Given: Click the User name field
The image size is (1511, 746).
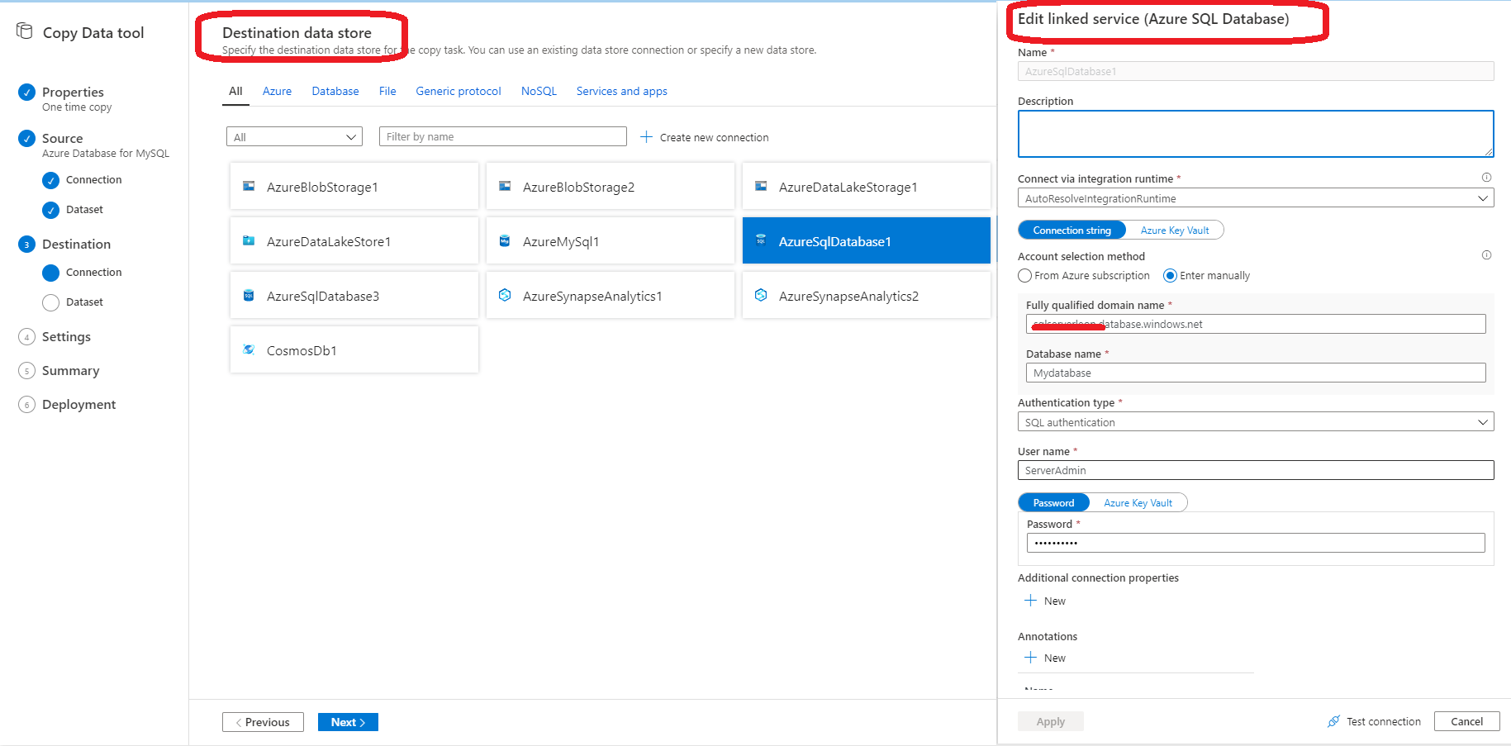Looking at the screenshot, I should click(x=1256, y=470).
